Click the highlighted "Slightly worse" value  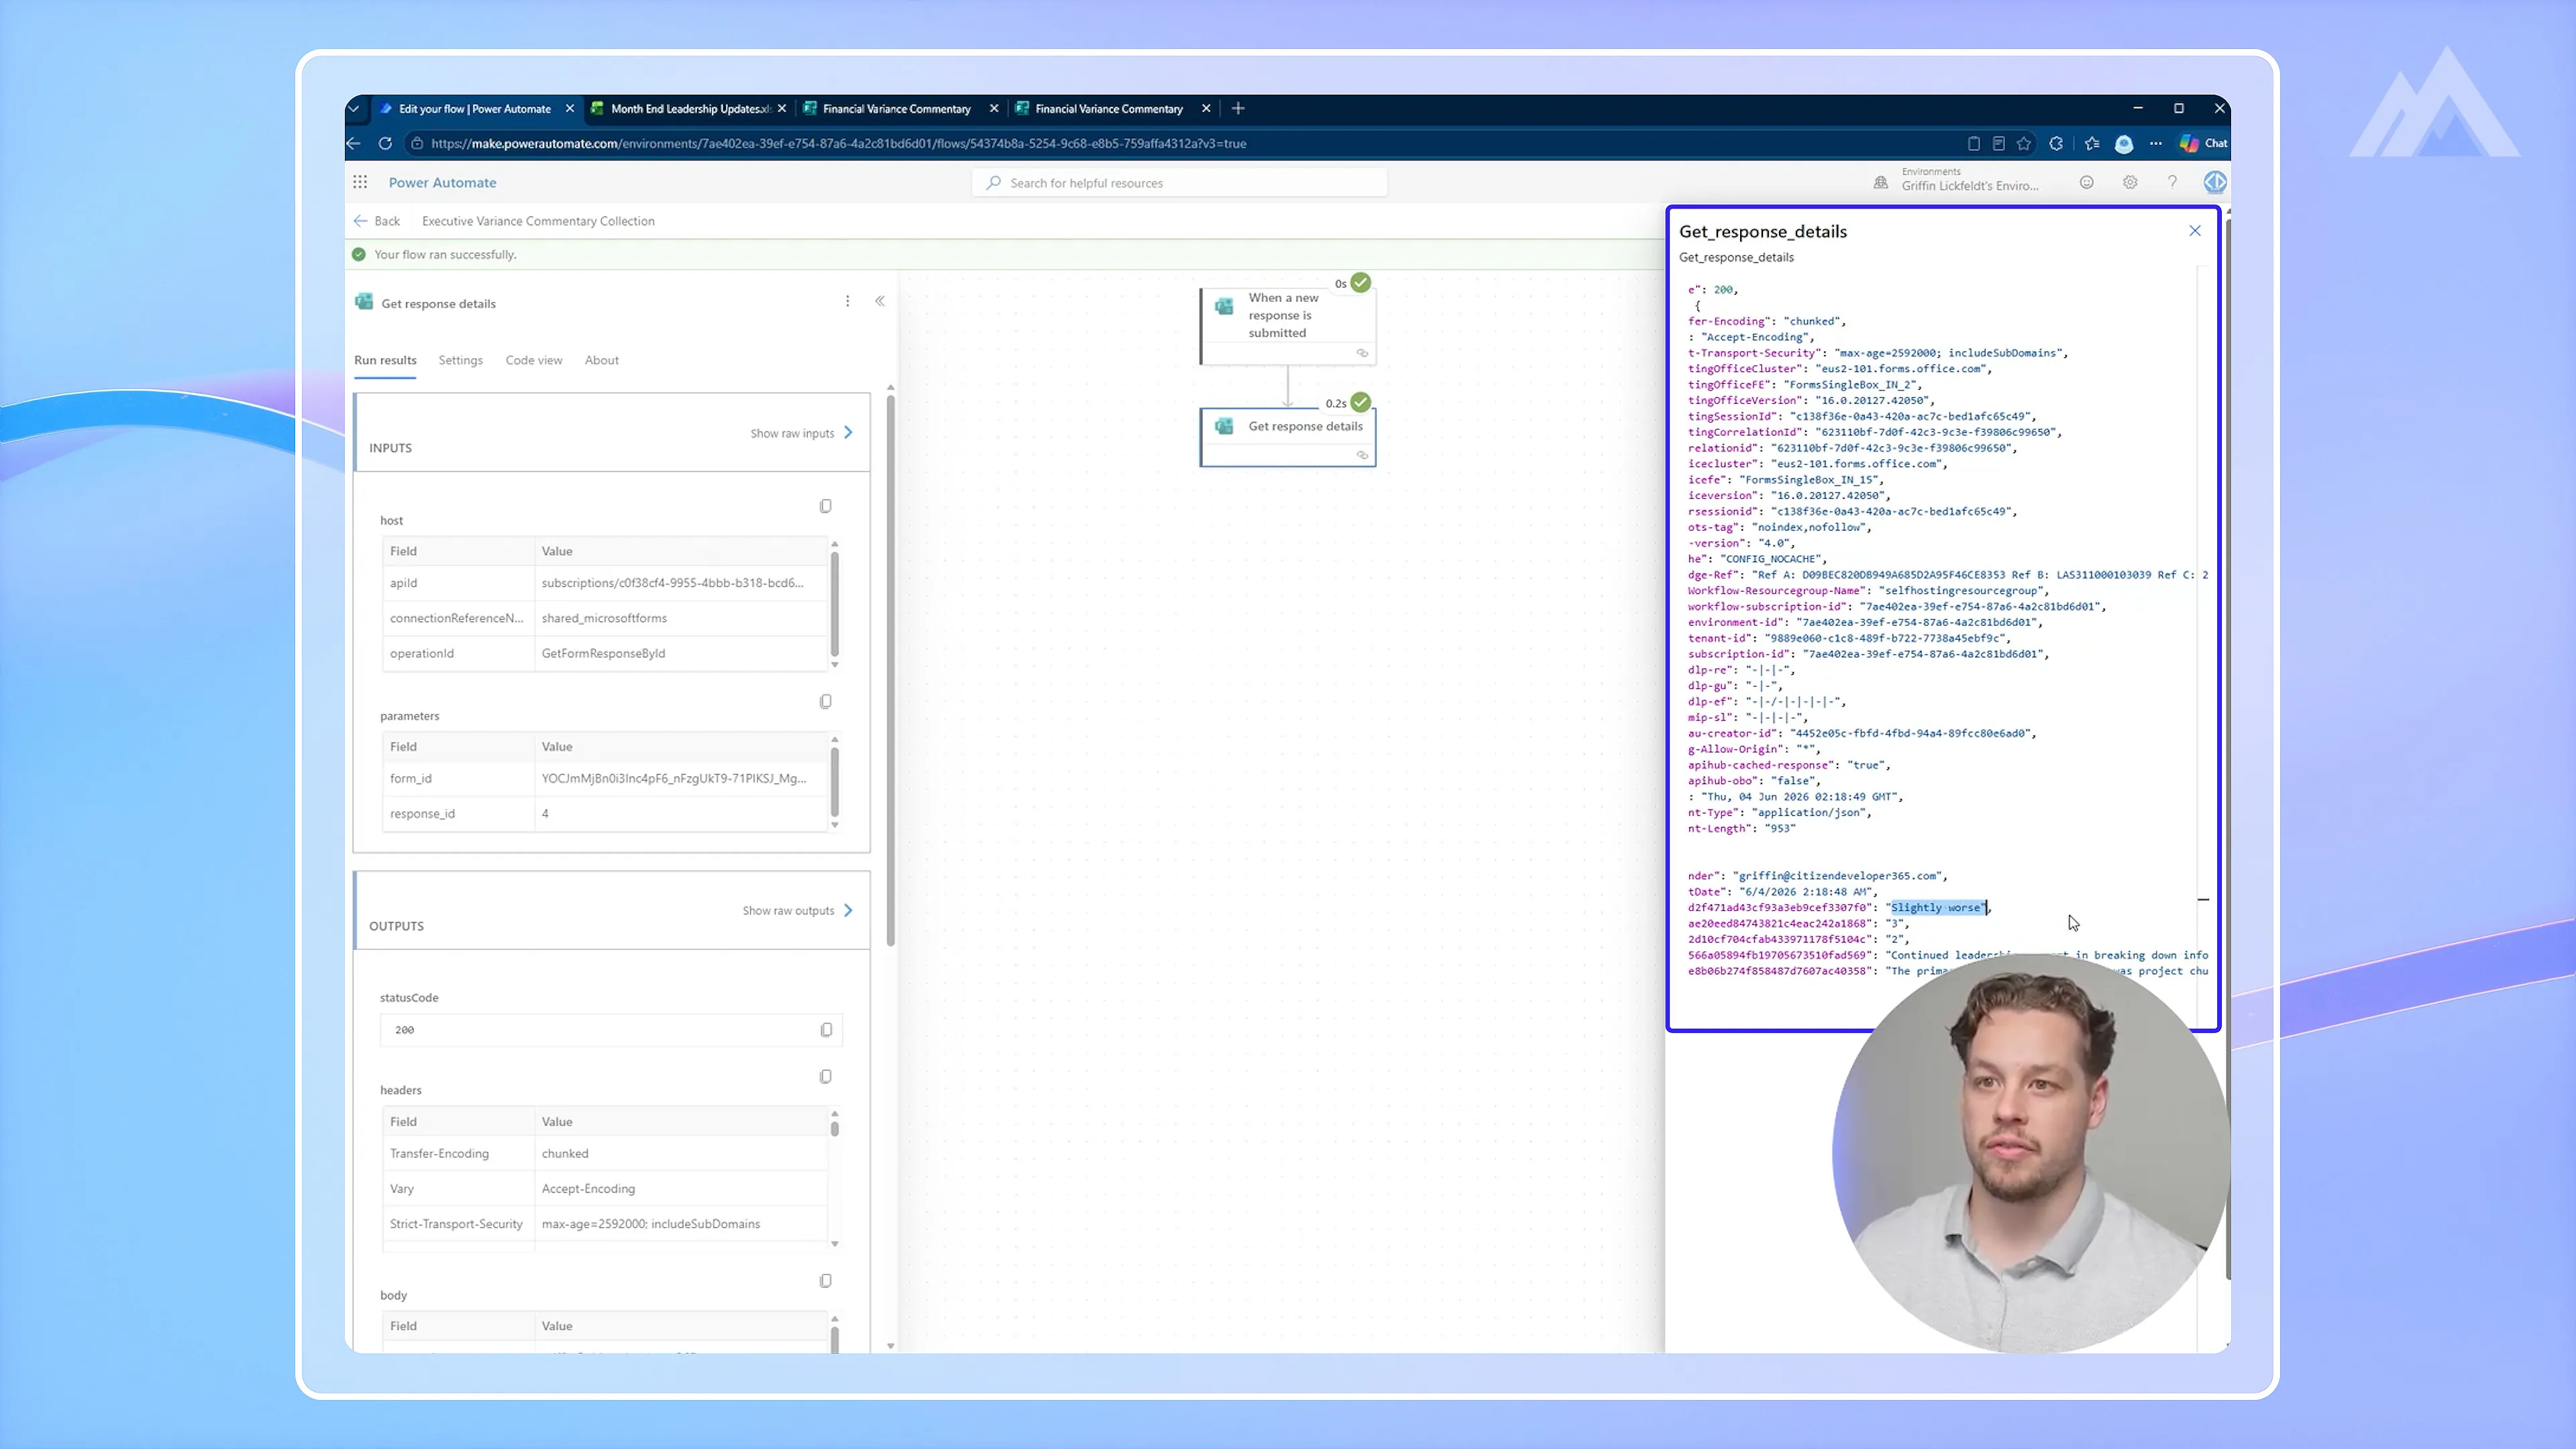coord(1937,908)
